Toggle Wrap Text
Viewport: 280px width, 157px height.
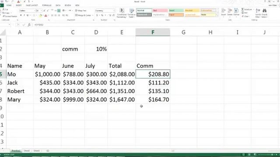(80, 10)
